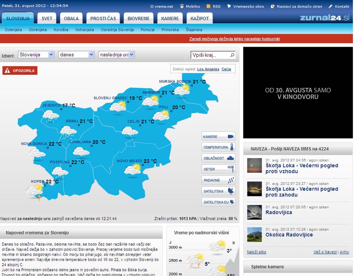354x276 pixels.
Task: Open the BIOVREME tab
Action: tap(138, 18)
